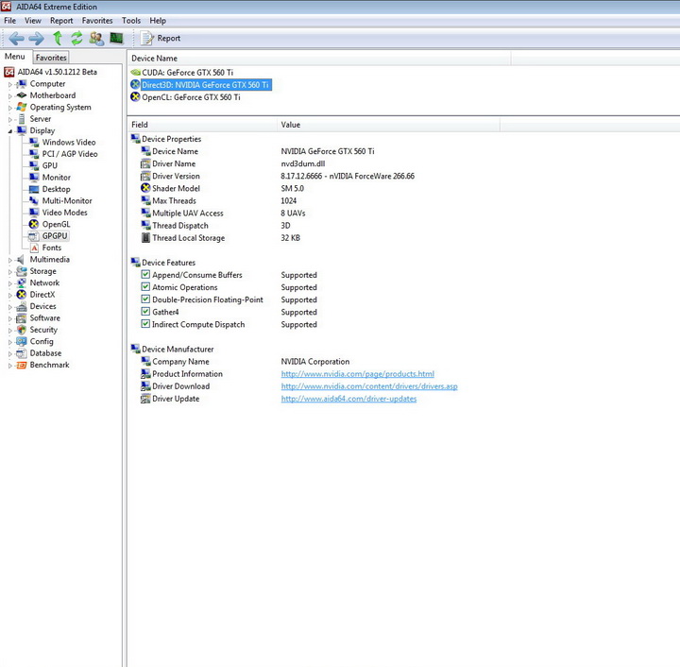The image size is (680, 667).
Task: Go forward with the blue right arrow
Action: pyautogui.click(x=37, y=39)
